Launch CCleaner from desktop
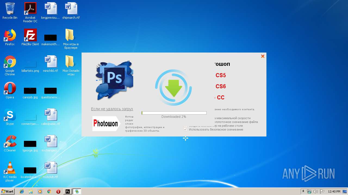This screenshot has height=195, width=348. coord(10,144)
